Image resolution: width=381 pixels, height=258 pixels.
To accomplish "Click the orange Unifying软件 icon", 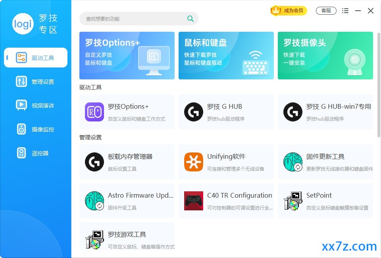I will [194, 162].
